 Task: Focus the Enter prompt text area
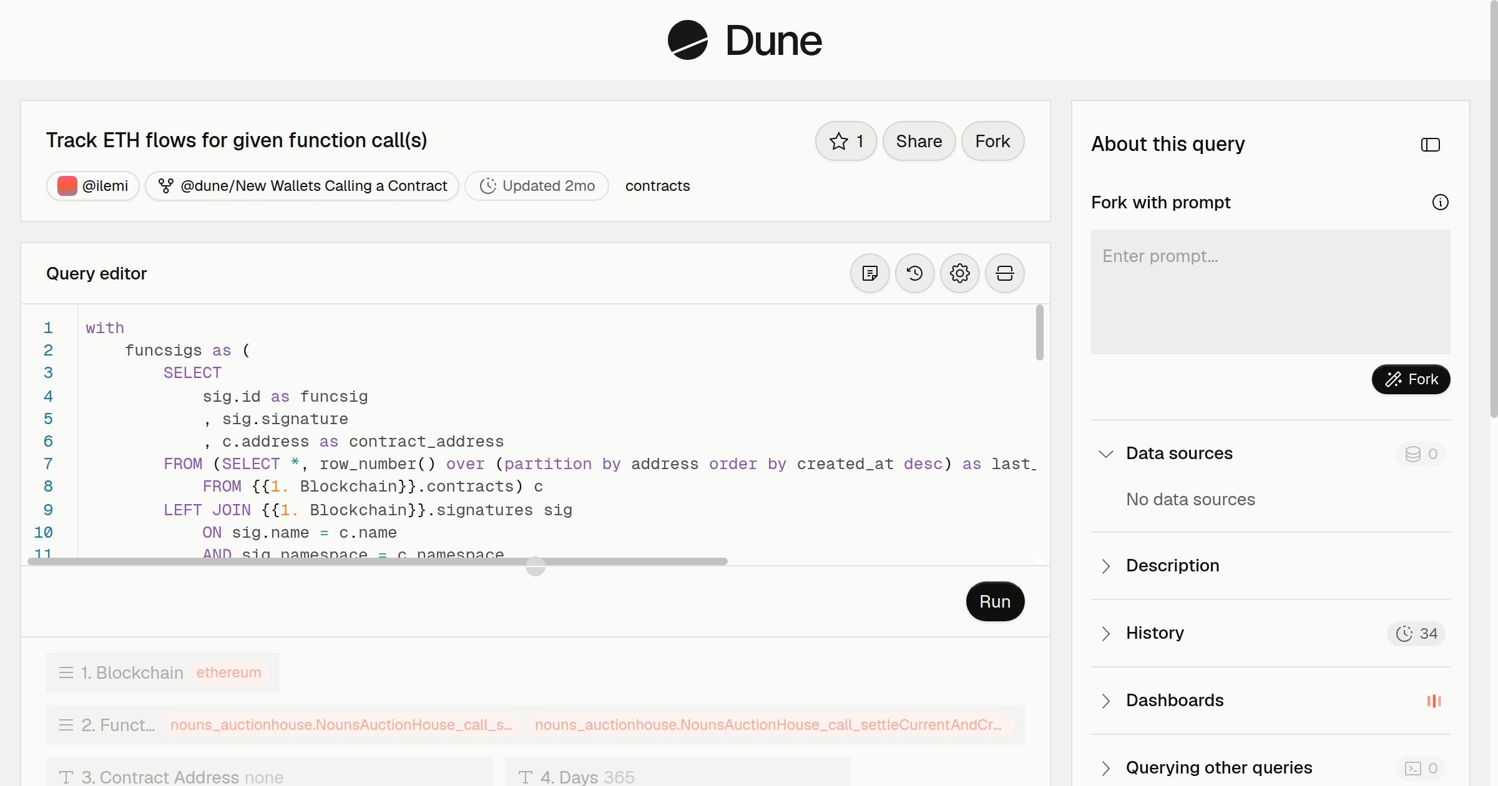pyautogui.click(x=1270, y=292)
